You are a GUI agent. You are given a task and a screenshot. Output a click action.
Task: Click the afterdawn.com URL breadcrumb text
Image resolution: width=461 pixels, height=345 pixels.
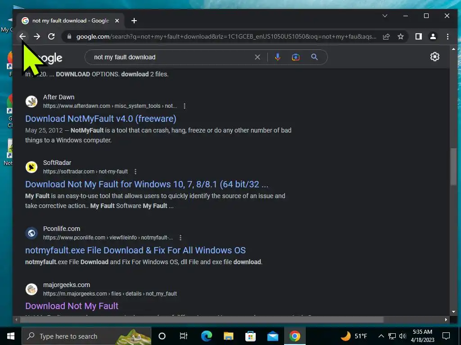pos(110,106)
